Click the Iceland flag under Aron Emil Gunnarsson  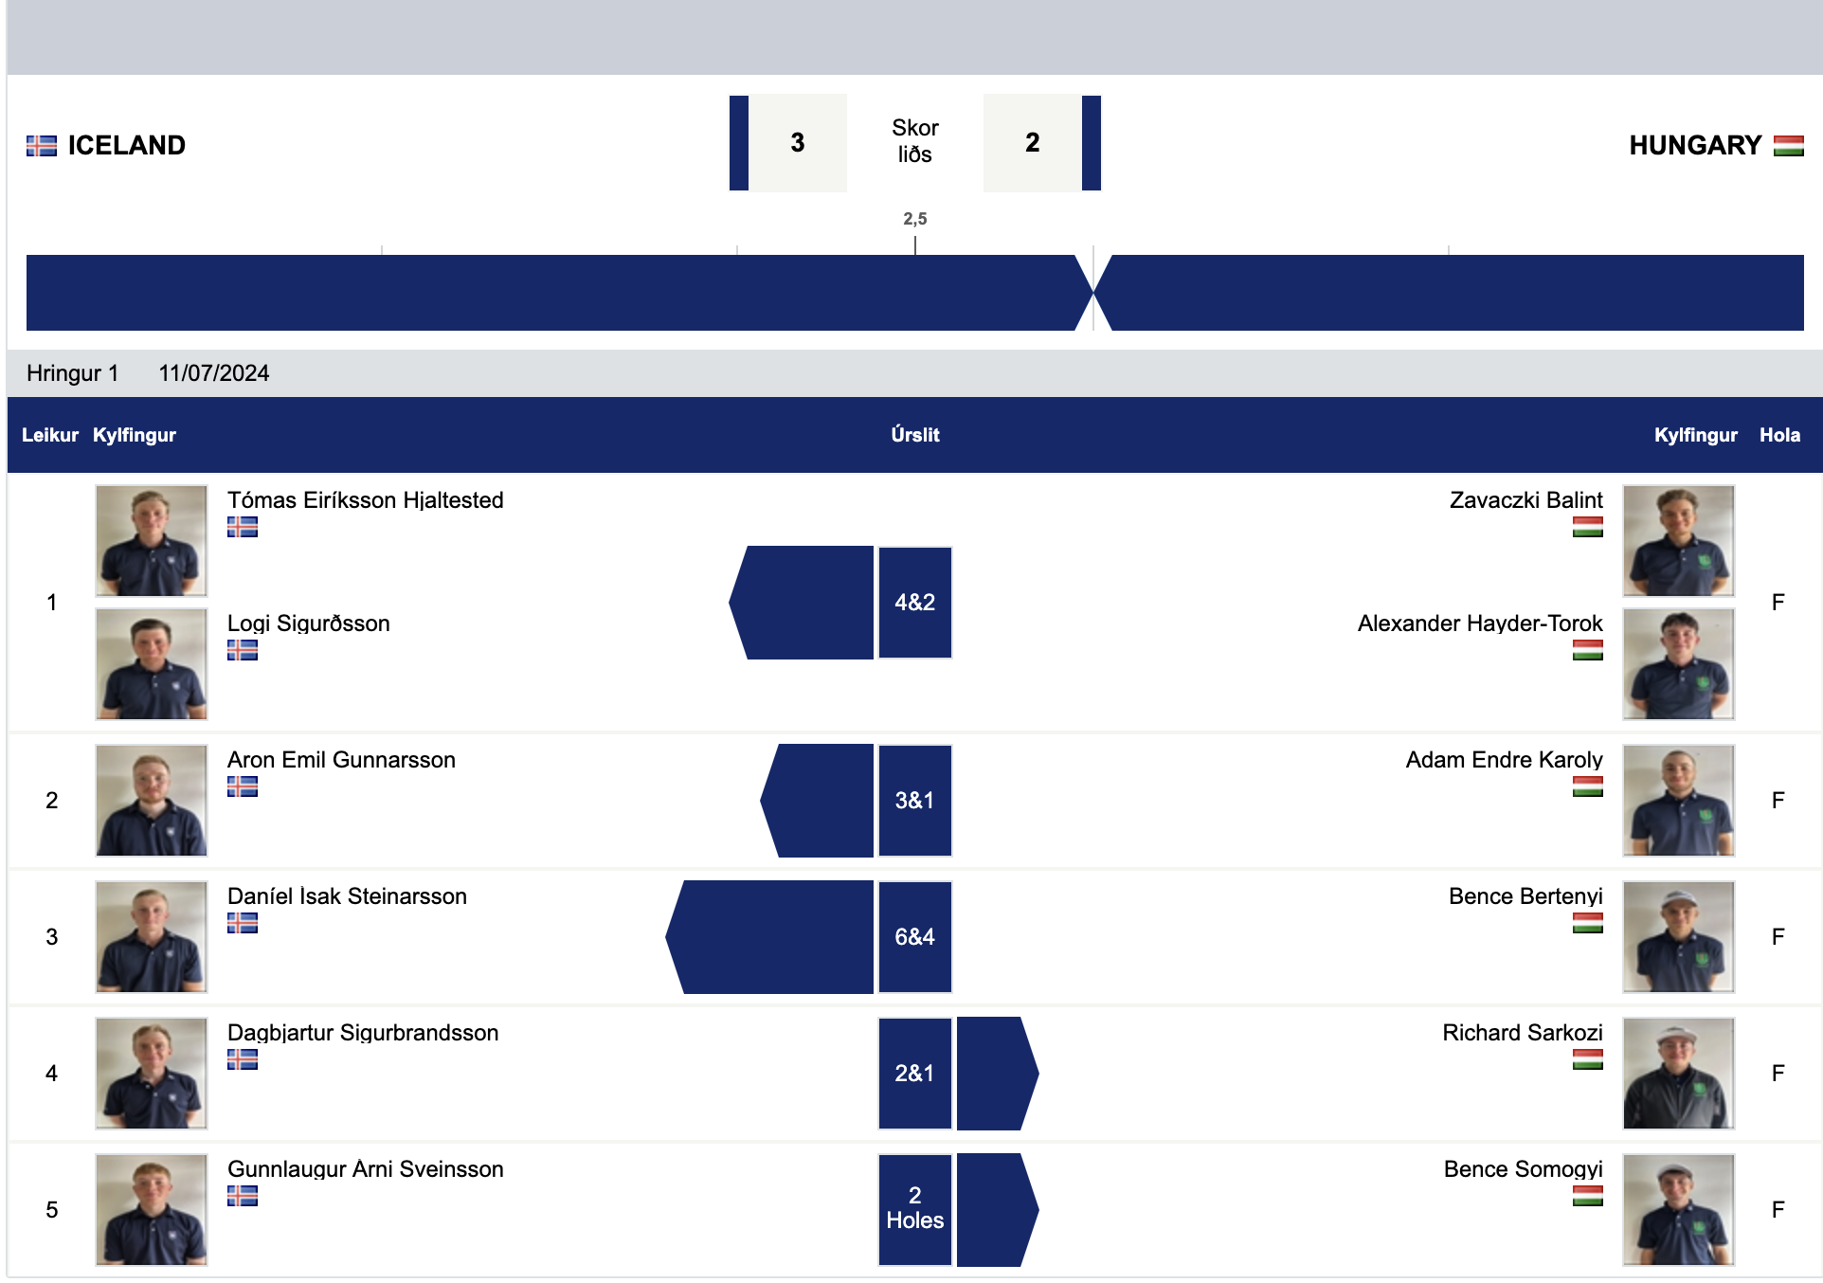[242, 786]
